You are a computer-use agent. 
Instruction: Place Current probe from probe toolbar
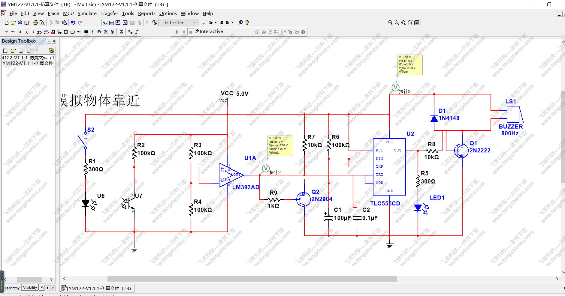coord(264,32)
